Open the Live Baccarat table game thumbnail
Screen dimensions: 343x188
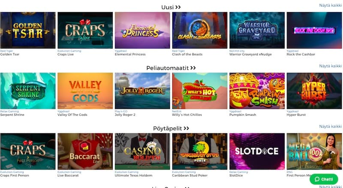85,152
